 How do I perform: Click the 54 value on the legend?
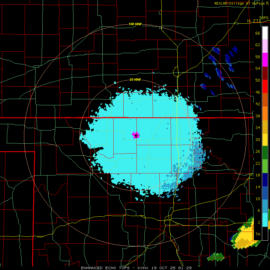[x=258, y=68]
